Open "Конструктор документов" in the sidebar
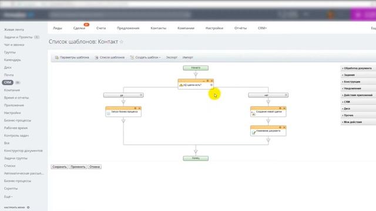376x211 pixels. pos(23,151)
